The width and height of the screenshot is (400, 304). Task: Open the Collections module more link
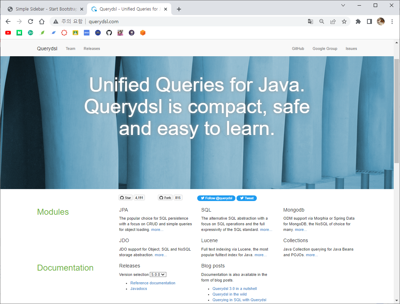click(312, 255)
